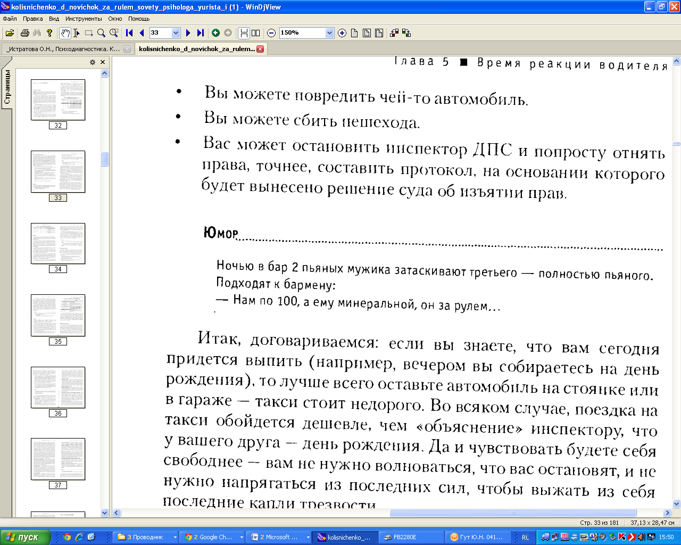Click the yellow question mark help icon
This screenshot has height=545, width=681.
point(49,33)
